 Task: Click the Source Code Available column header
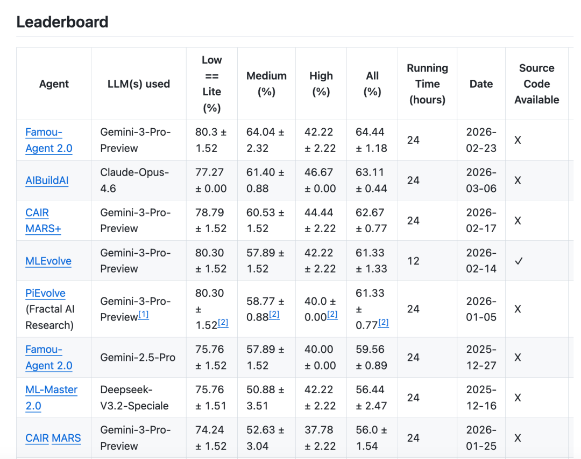click(536, 84)
